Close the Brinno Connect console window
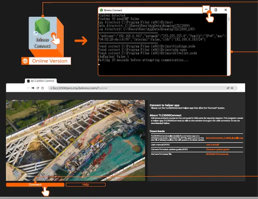This screenshot has width=258, height=199. click(225, 10)
